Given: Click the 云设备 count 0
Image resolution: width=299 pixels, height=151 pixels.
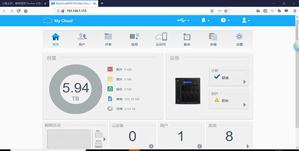Looking at the screenshot, I should click(132, 136).
